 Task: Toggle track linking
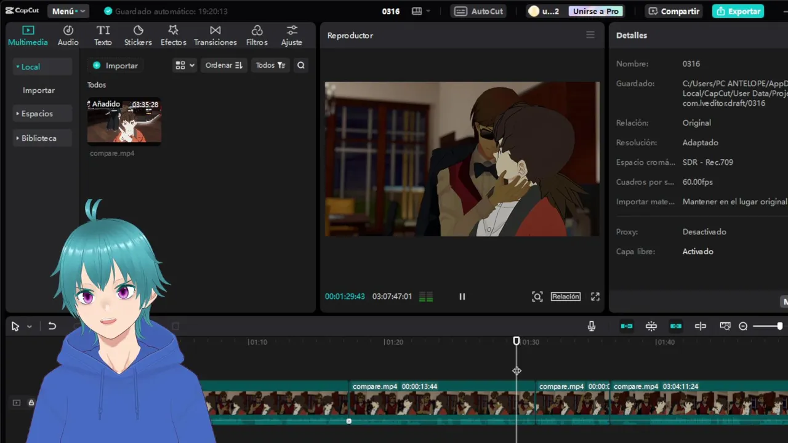pos(676,326)
